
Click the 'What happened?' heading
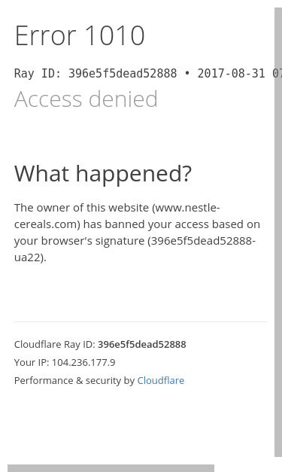tap(103, 174)
